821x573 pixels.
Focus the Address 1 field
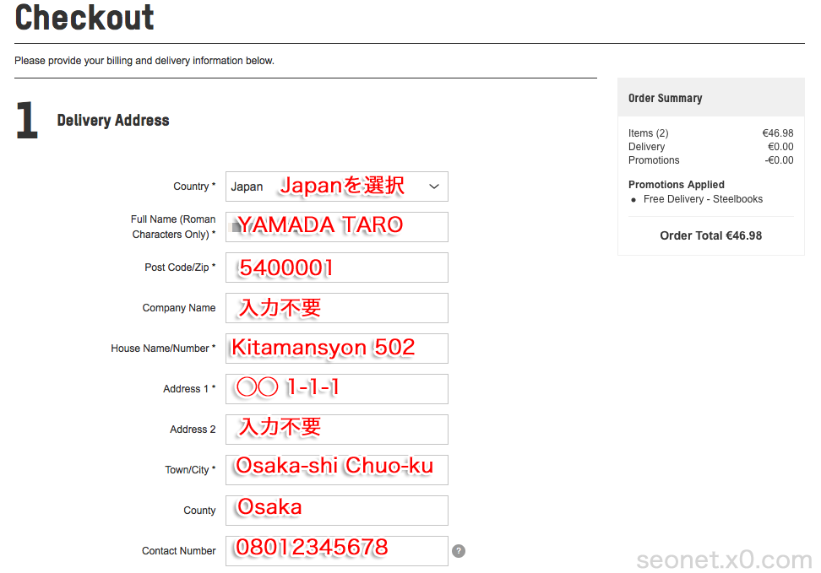point(336,389)
